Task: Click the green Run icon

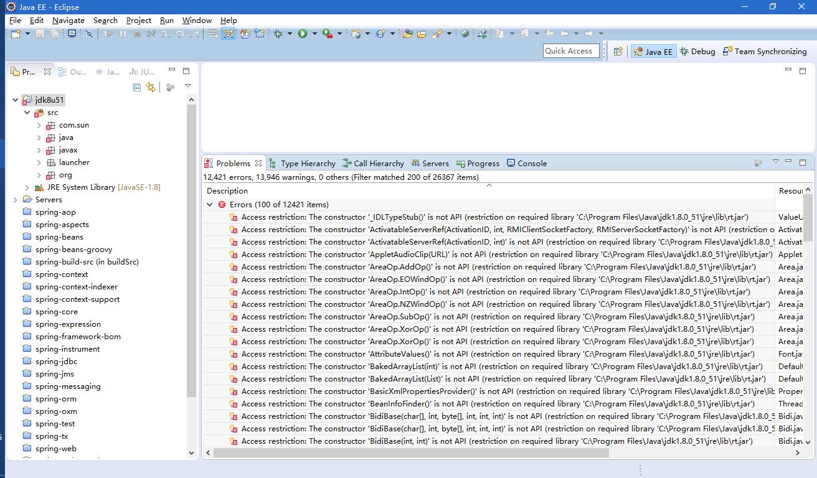Action: (302, 34)
